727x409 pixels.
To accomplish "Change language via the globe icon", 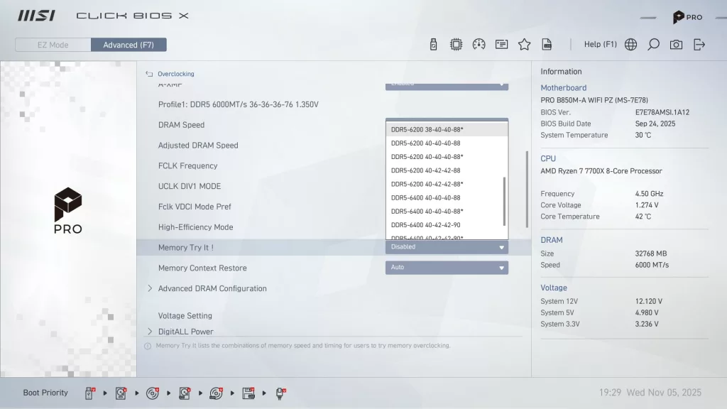I will click(630, 45).
